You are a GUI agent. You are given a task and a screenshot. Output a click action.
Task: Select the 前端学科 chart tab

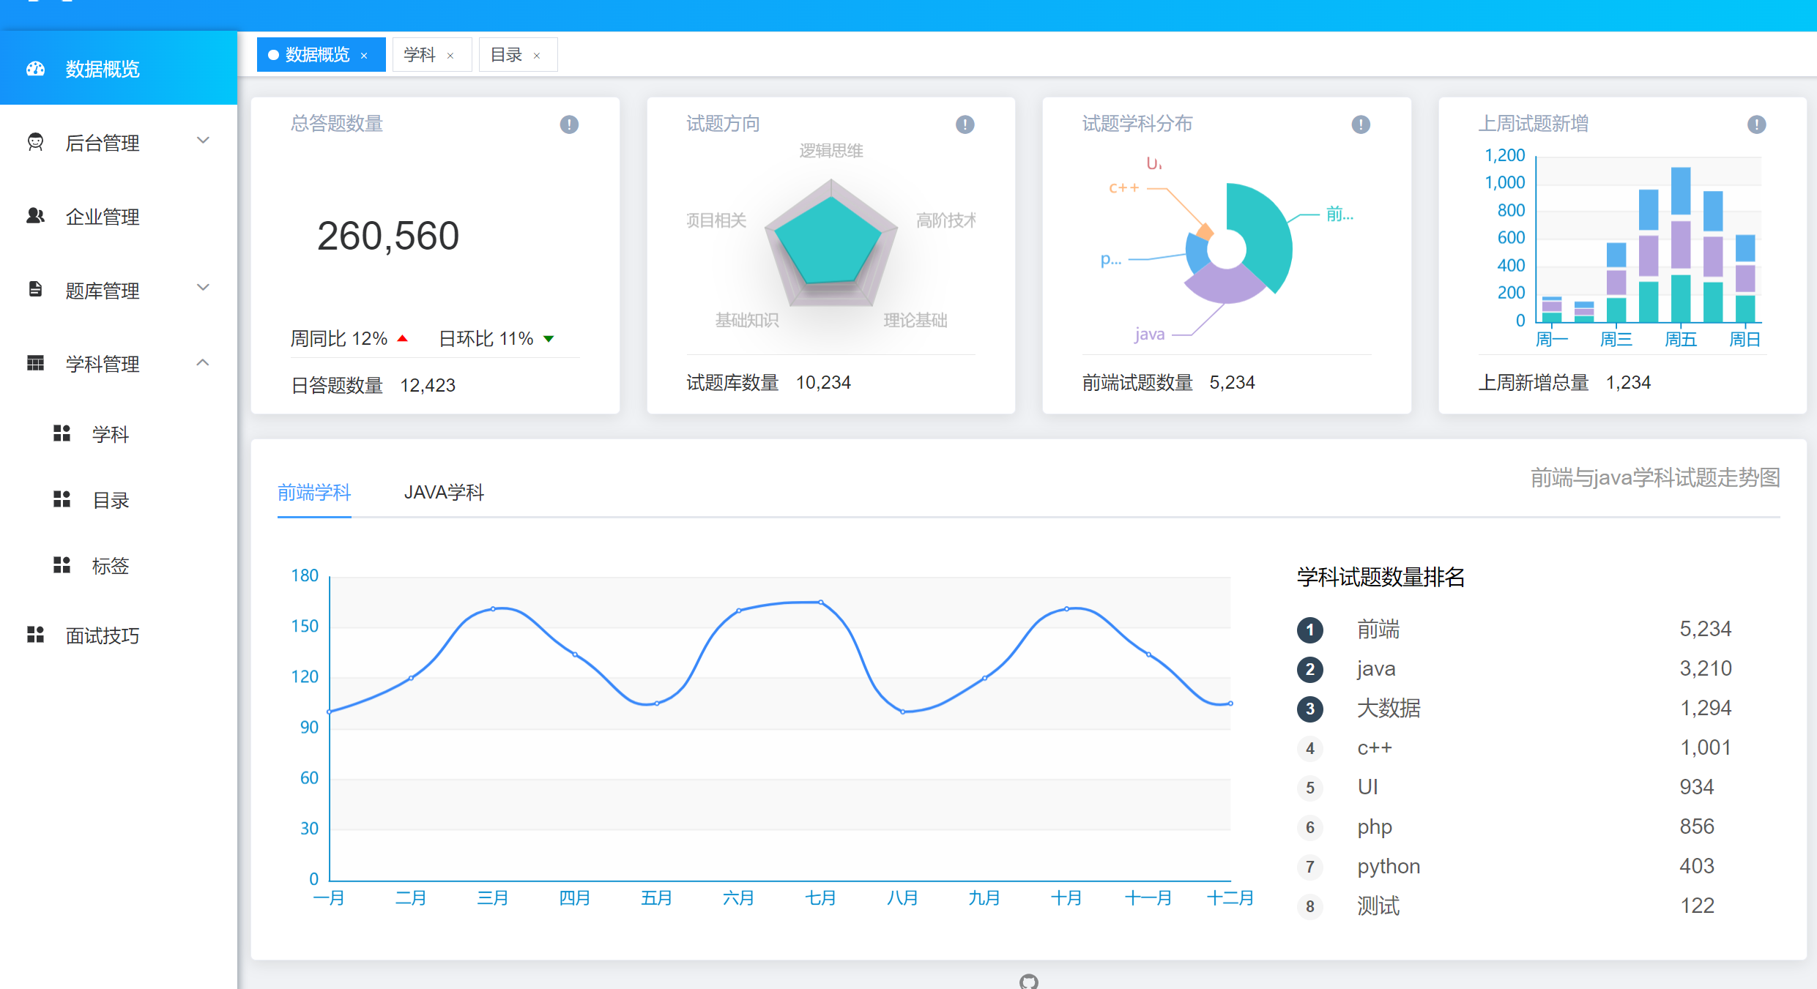(314, 493)
